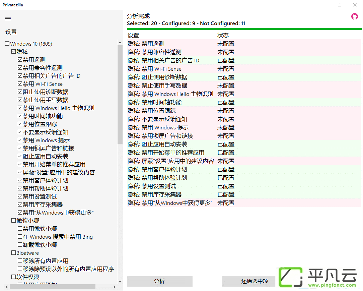Uncheck 禁用"从Windows中获得更多" checkbox
363x291 pixels.
20,213
